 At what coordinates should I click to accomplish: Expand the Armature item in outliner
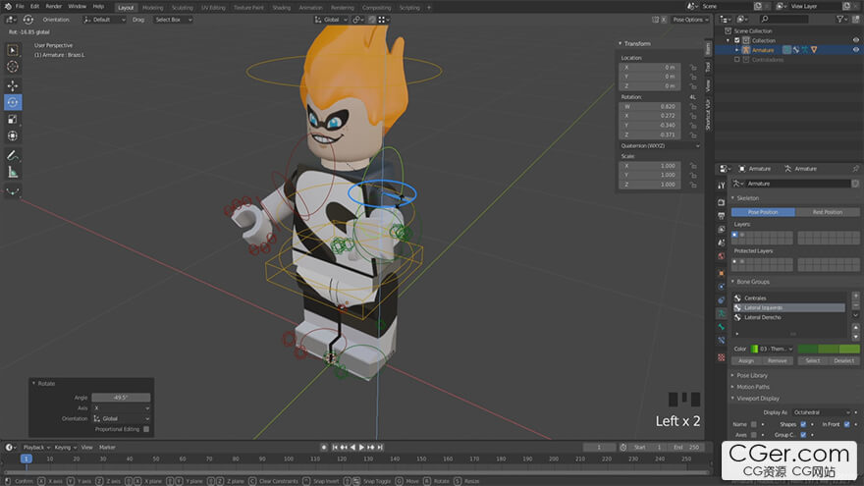[736, 50]
